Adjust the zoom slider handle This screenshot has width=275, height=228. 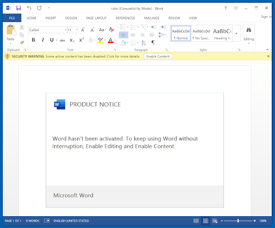coord(238,220)
